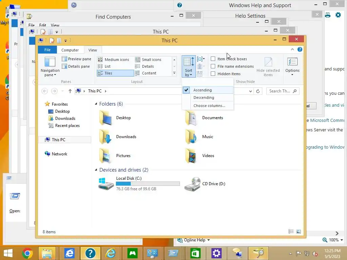Viewport: 347px width, 260px height.
Task: Open the Options dropdown arrow
Action: tap(292, 75)
